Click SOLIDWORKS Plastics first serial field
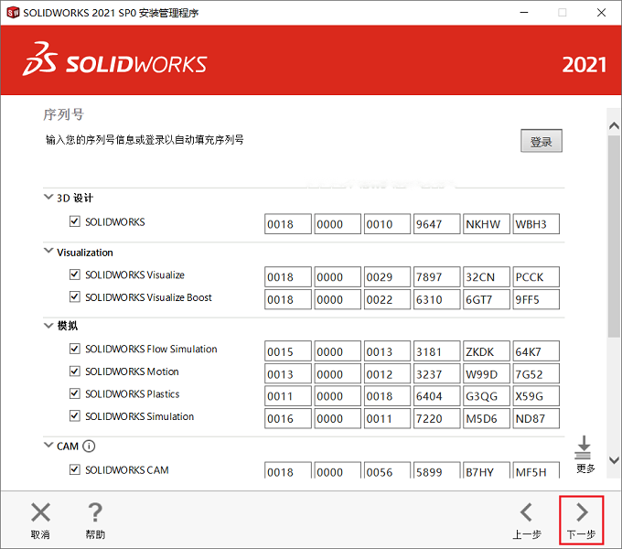The height and width of the screenshot is (549, 622). click(x=287, y=396)
